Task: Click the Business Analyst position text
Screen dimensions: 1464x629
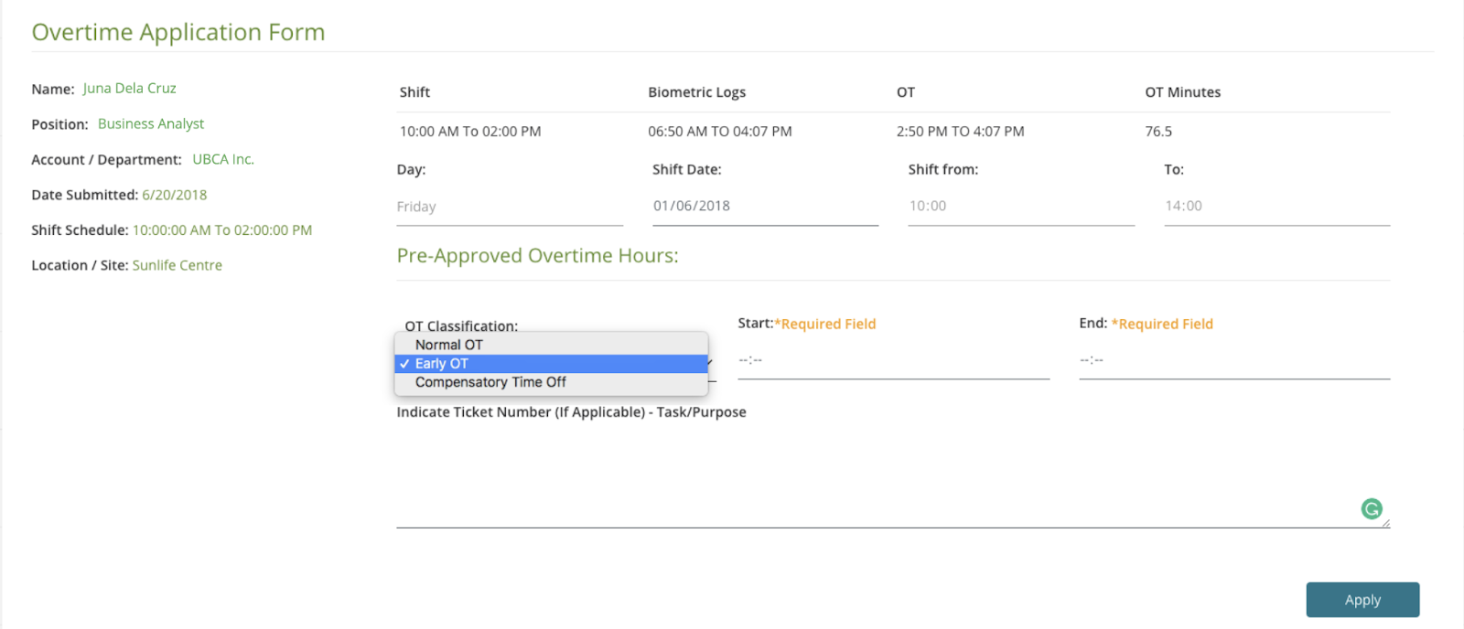Action: pos(151,124)
